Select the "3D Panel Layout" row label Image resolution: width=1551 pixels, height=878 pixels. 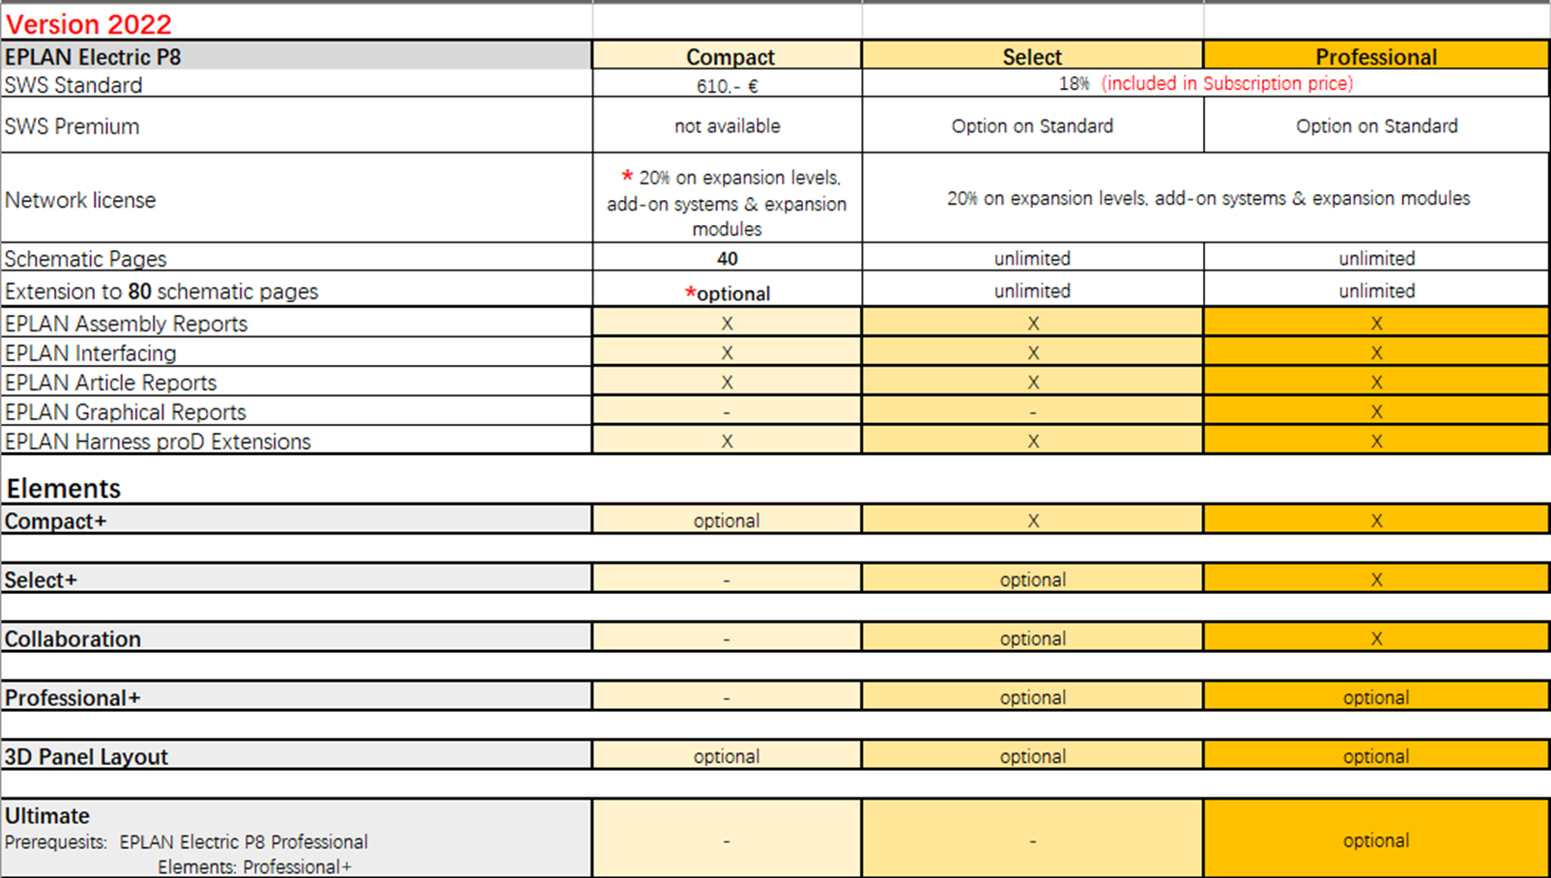pos(86,757)
